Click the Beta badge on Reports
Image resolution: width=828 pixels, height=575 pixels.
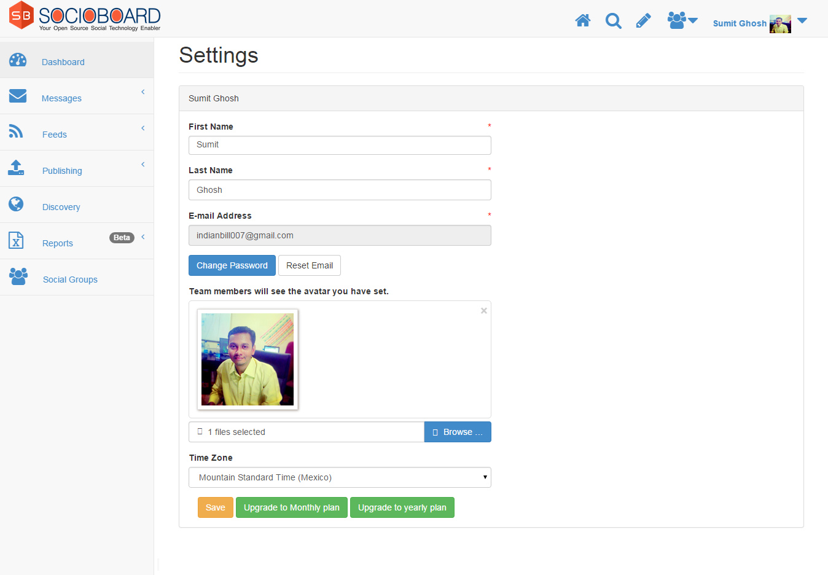click(122, 238)
